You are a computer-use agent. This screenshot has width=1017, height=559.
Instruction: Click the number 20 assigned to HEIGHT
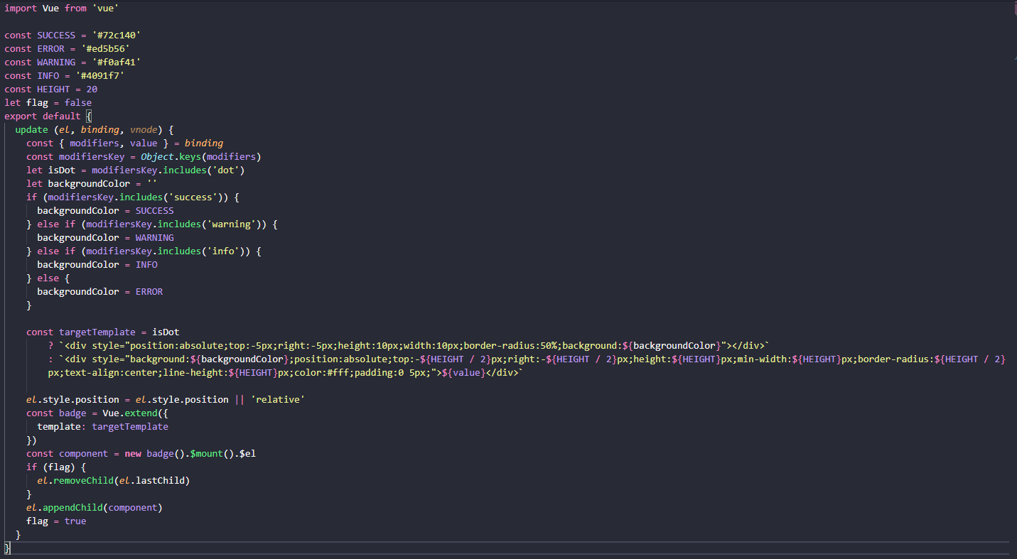point(92,89)
